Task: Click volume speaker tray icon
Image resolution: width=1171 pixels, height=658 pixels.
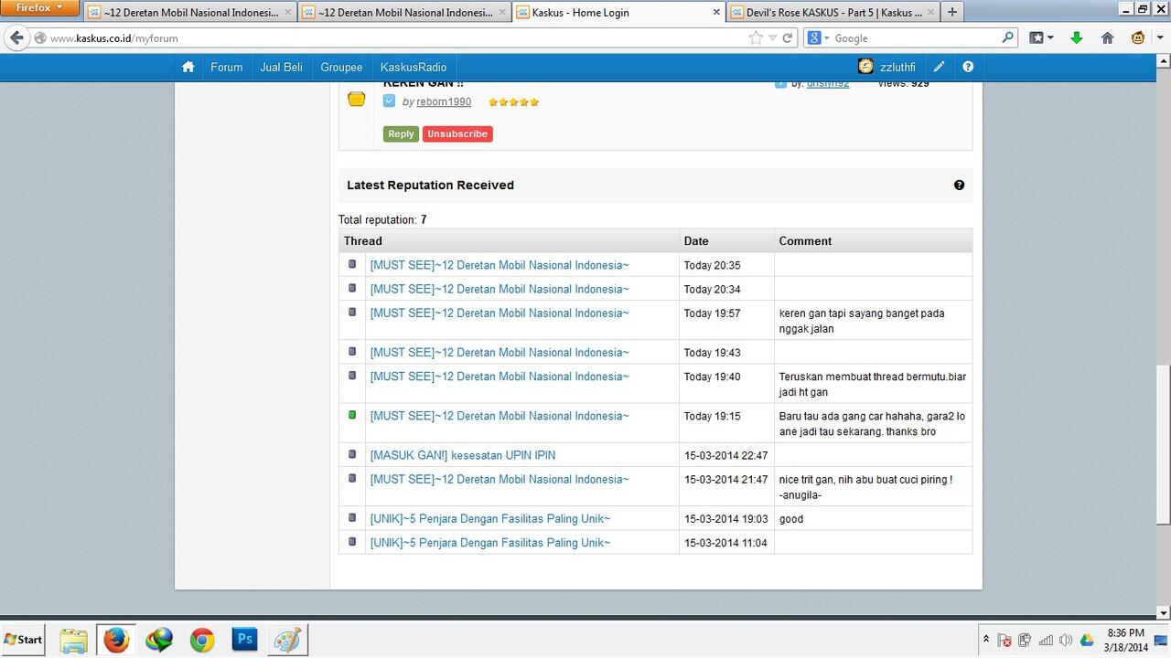Action: point(1065,641)
